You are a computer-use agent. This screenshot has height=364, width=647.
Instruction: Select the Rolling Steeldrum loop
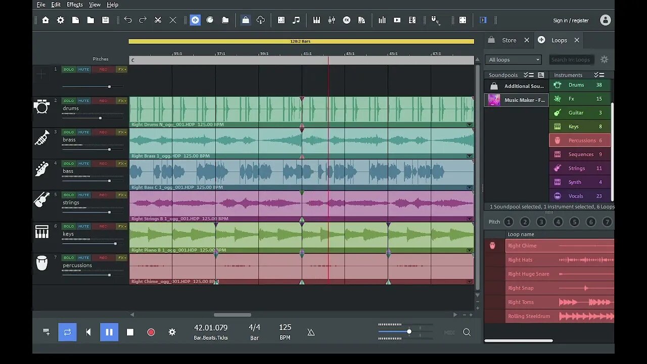pyautogui.click(x=529, y=316)
